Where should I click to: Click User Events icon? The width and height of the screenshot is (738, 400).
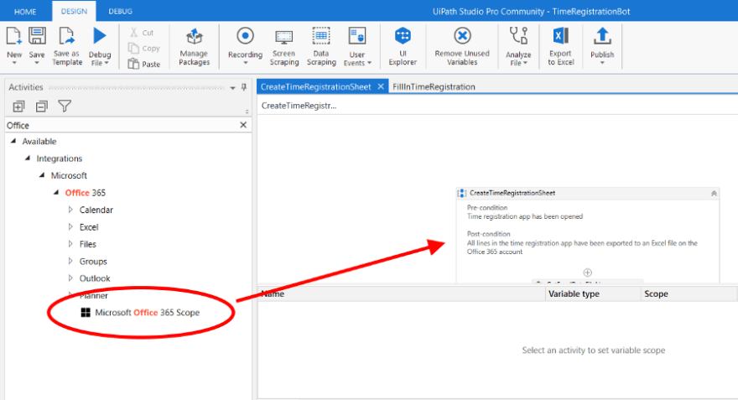coord(356,36)
